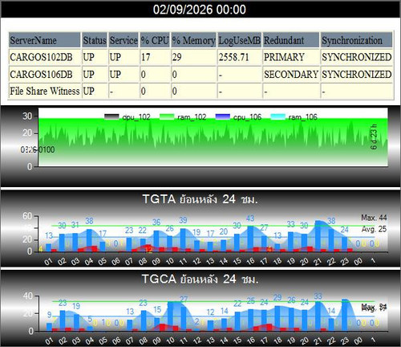This screenshot has height=347, width=401.
Task: Click the TGCA bar labeled 29 at hour 18
Action: [x=277, y=319]
